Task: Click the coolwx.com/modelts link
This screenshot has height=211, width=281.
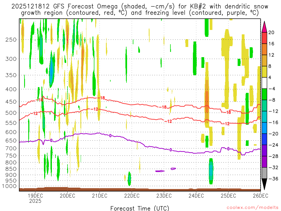Action: click(x=252, y=208)
